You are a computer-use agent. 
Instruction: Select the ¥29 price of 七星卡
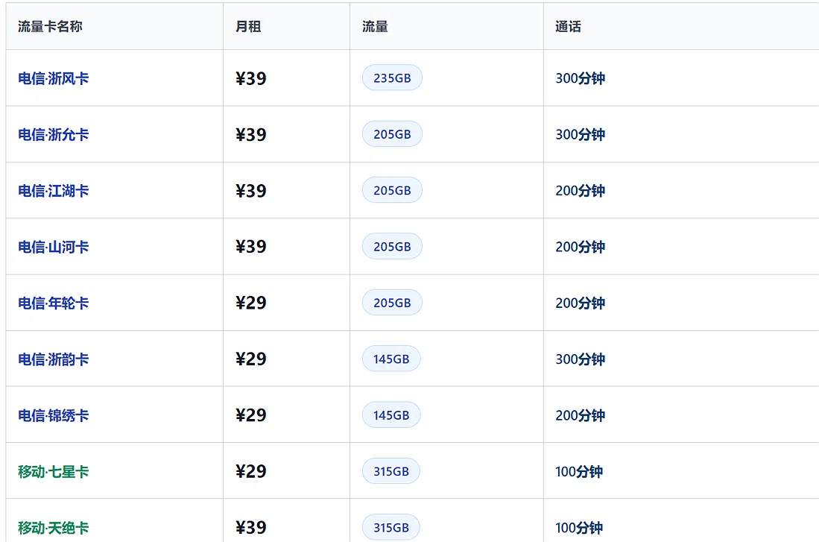(250, 471)
